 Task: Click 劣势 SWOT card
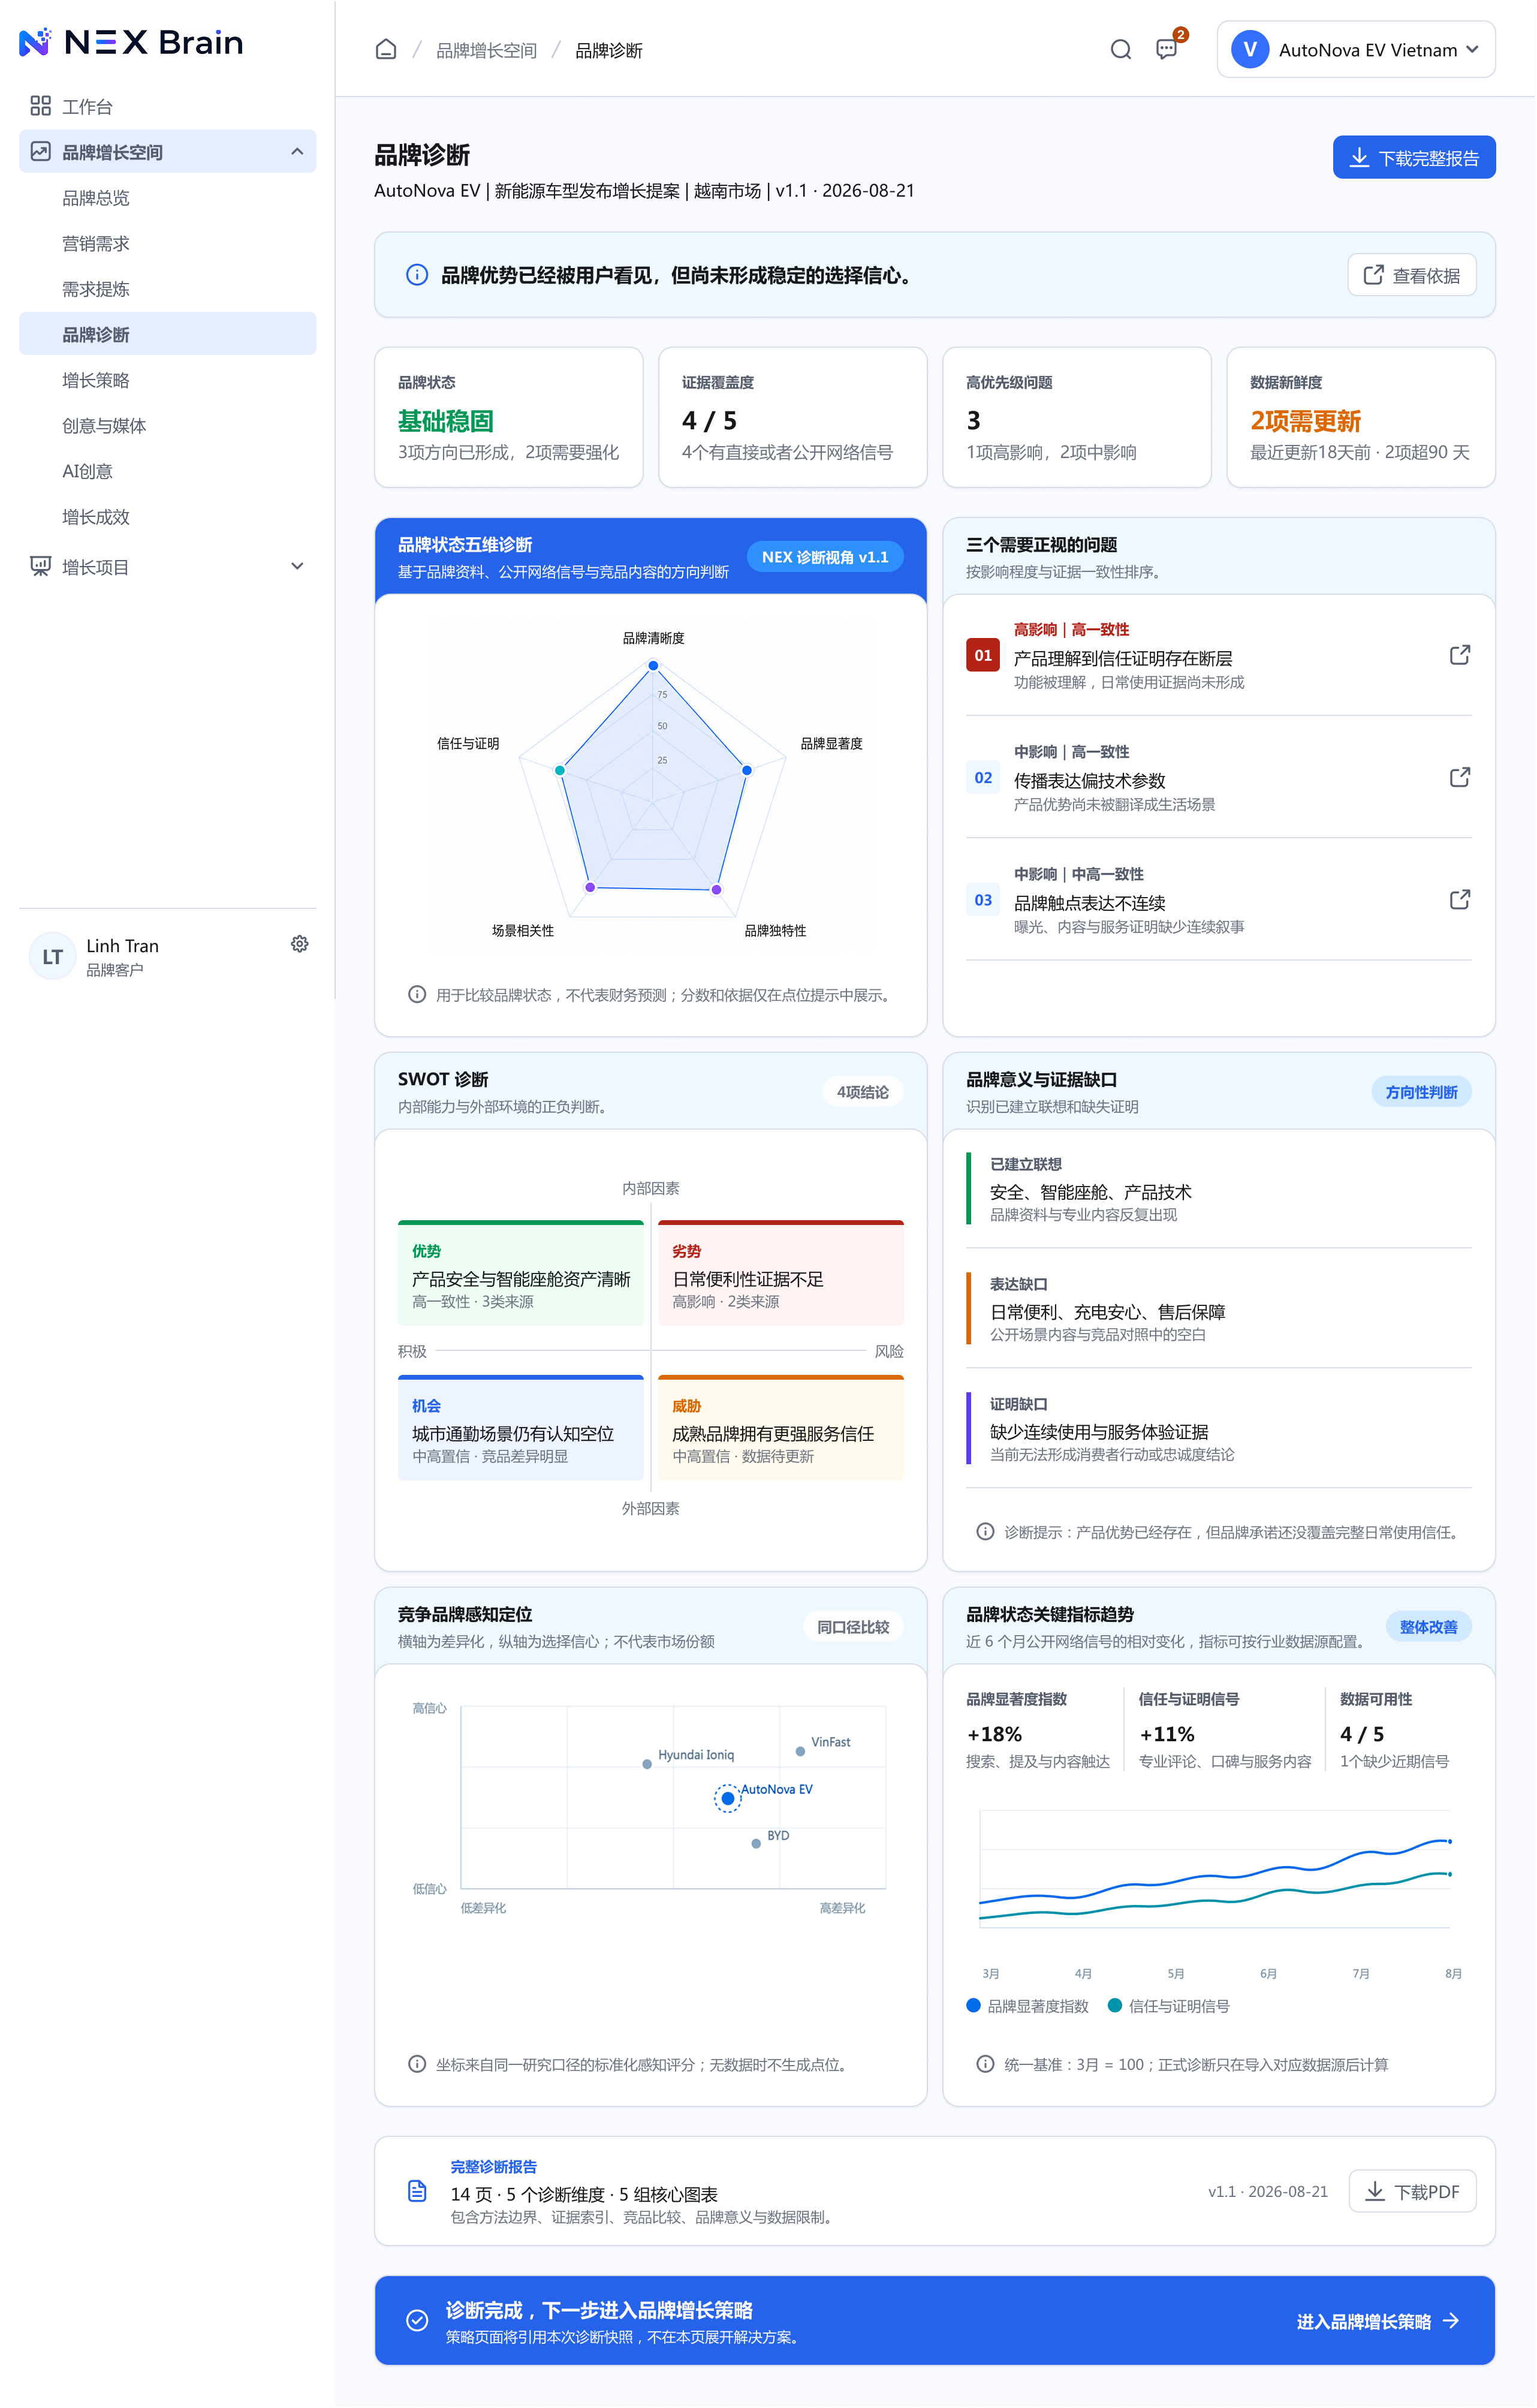[780, 1273]
